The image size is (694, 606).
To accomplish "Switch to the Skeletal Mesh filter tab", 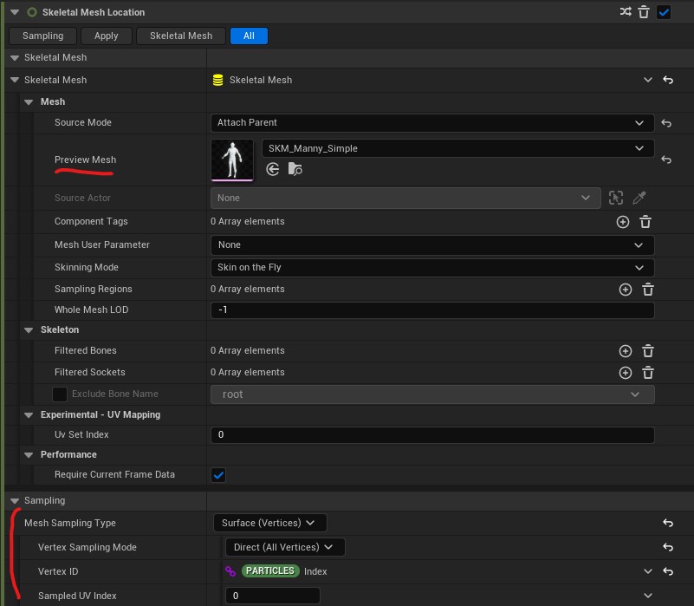I will 181,36.
